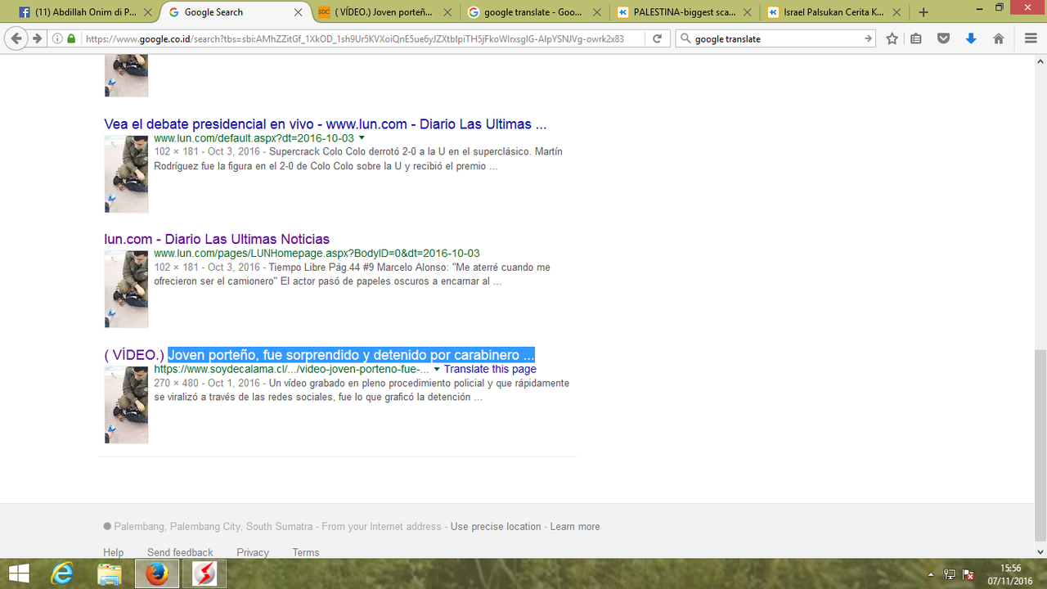The image size is (1047, 589).
Task: Show the bookmarks list icon
Action: (916, 38)
